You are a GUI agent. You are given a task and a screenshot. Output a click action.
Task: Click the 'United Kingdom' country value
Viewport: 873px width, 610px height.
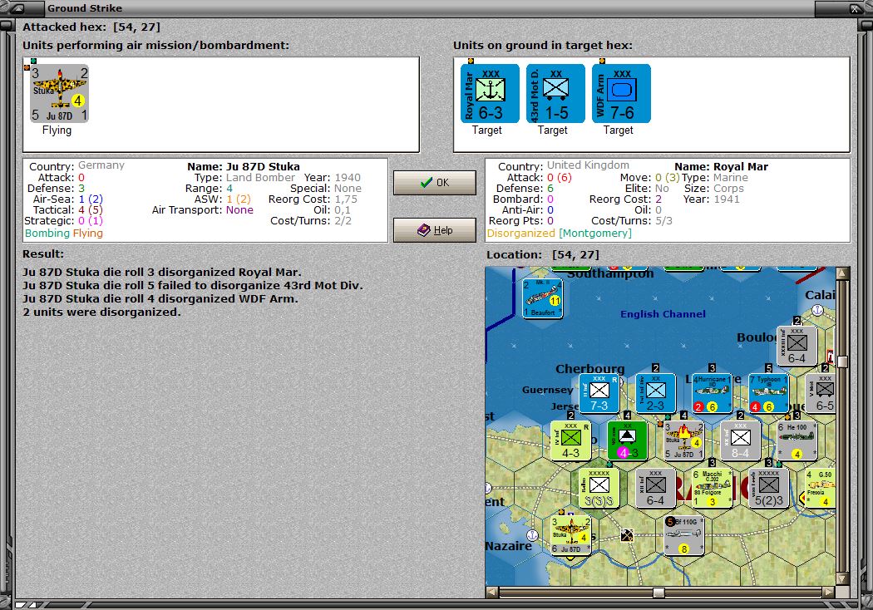[x=588, y=165]
